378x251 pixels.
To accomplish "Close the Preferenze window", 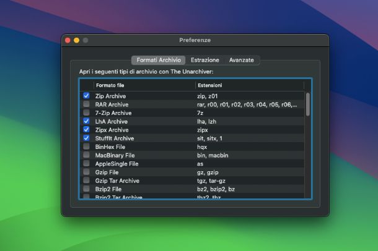I will point(68,40).
